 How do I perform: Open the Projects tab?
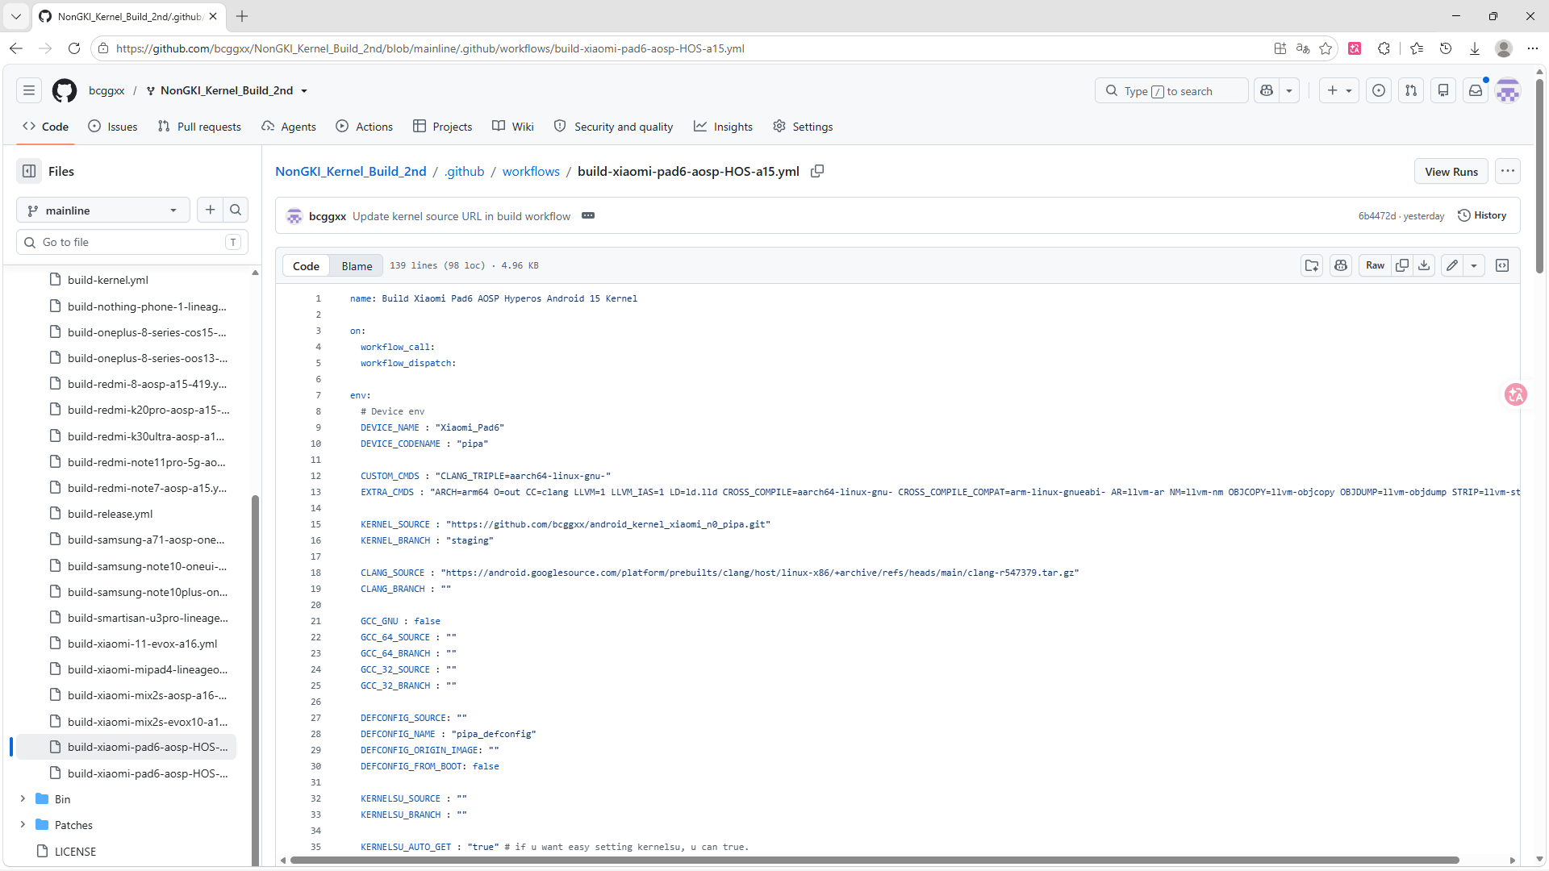tap(442, 127)
